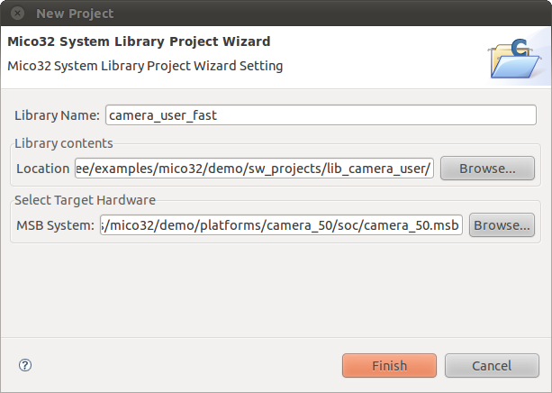
Task: Cancel the New Project wizard
Action: (x=492, y=366)
